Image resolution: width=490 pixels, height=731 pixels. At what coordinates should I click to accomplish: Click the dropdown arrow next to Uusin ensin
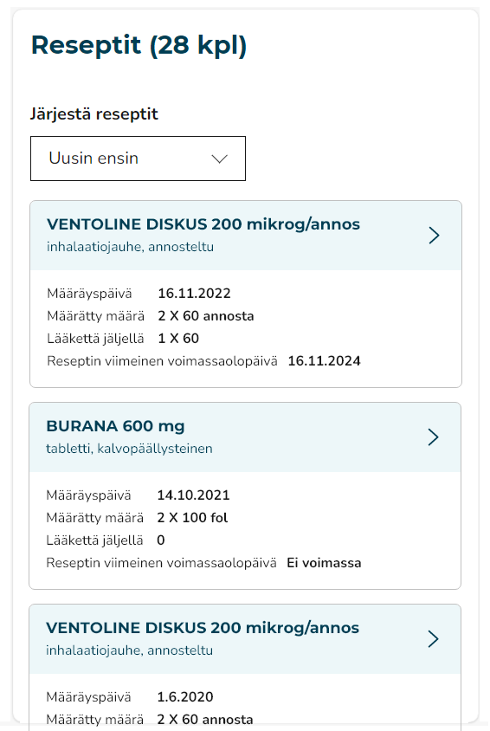point(219,159)
